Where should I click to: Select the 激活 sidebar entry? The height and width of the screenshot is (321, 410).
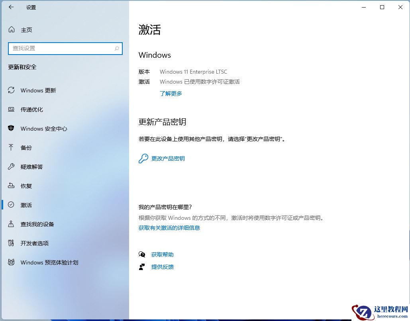26,205
